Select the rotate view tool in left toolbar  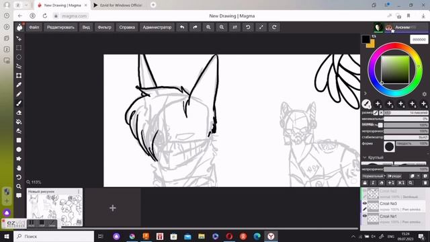[19, 177]
